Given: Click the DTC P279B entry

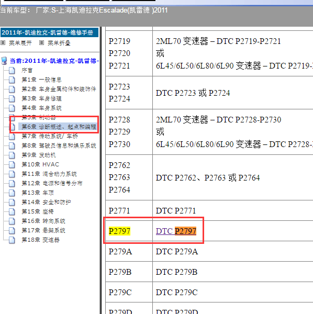Looking at the screenshot, I should 176,272.
